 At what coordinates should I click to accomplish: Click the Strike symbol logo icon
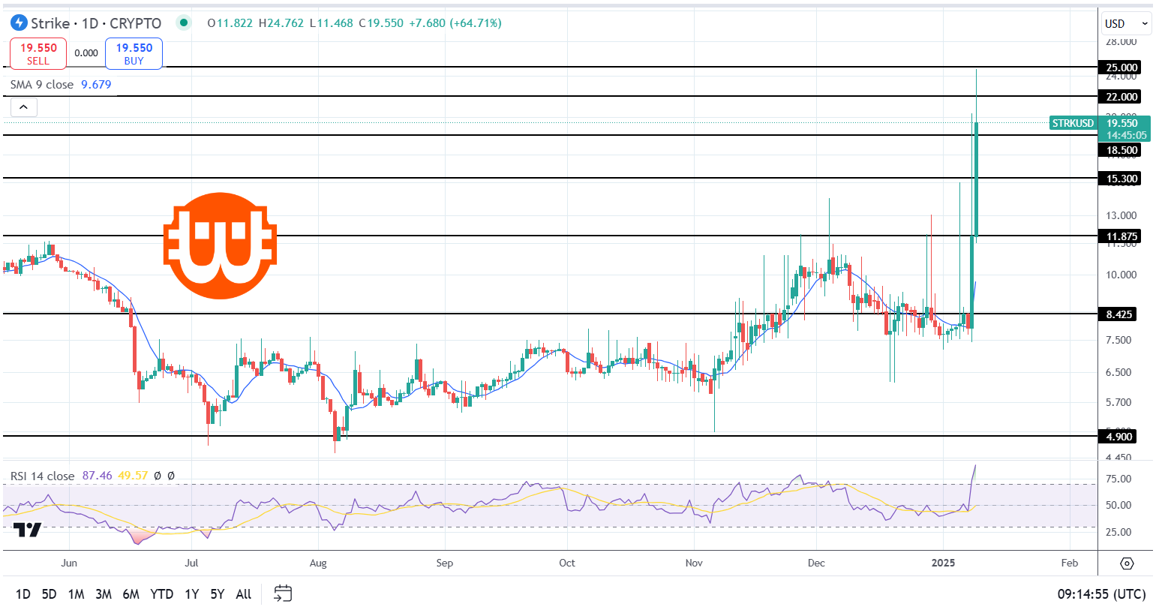coord(19,23)
